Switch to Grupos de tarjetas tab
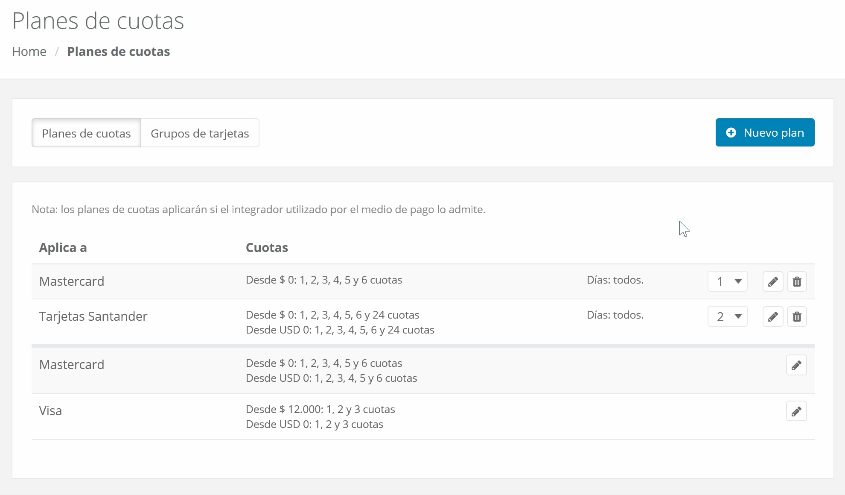 (x=200, y=133)
